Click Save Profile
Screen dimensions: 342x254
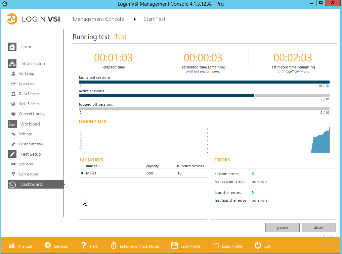click(x=186, y=246)
